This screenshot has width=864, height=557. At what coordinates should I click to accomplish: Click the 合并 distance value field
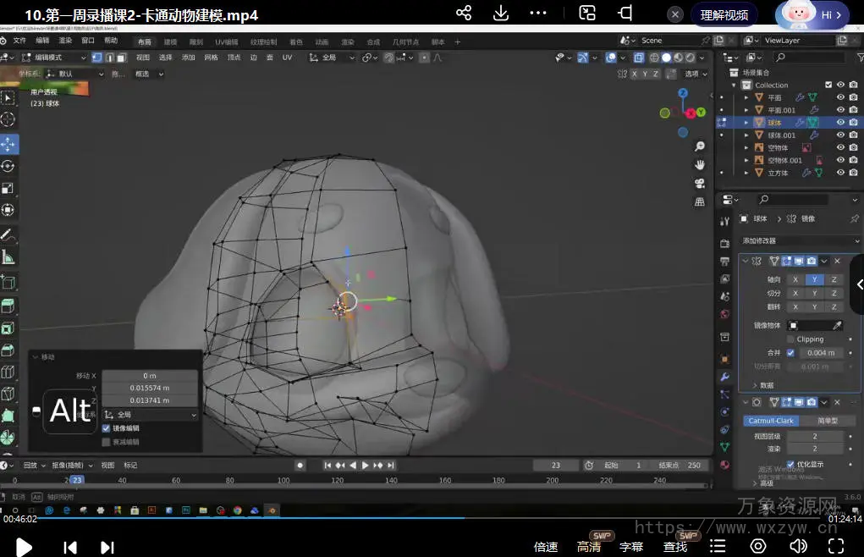click(820, 353)
